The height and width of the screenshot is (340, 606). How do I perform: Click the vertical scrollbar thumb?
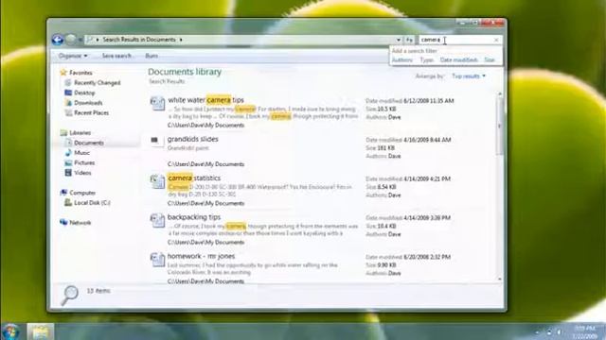click(500, 126)
